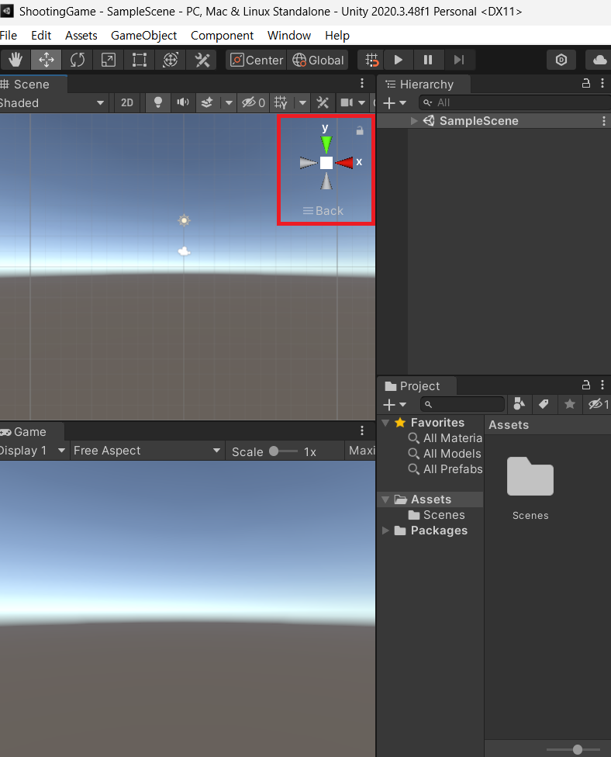Toggle Global handle rotation button
This screenshot has height=757, width=611.
(x=318, y=60)
